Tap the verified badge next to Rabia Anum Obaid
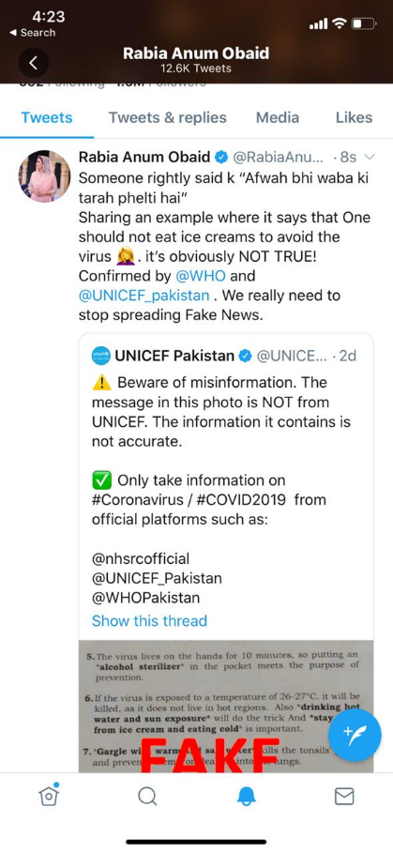Image resolution: width=393 pixels, height=852 pixels. coord(221,157)
